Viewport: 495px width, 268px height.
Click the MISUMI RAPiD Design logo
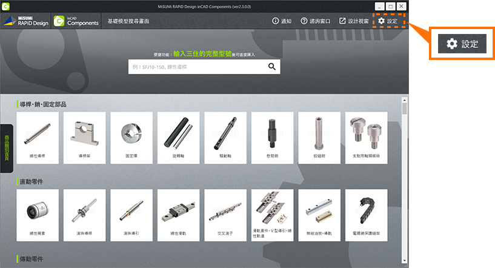click(x=25, y=21)
